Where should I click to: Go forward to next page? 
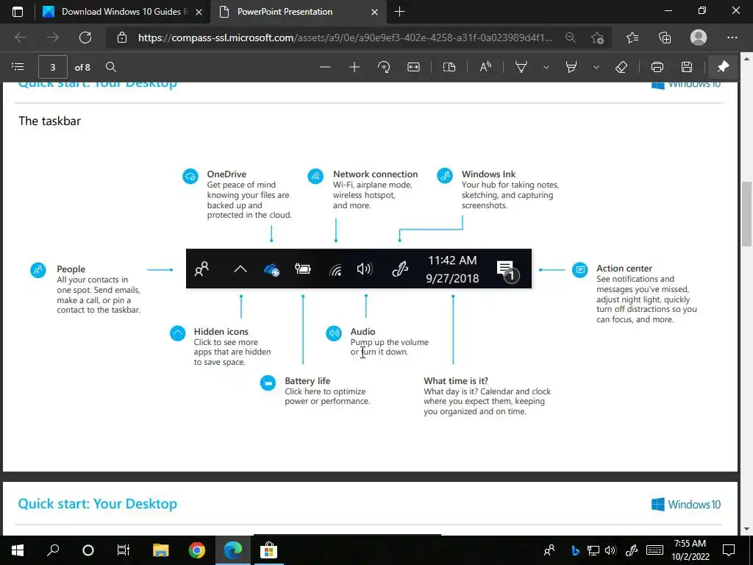(x=53, y=38)
